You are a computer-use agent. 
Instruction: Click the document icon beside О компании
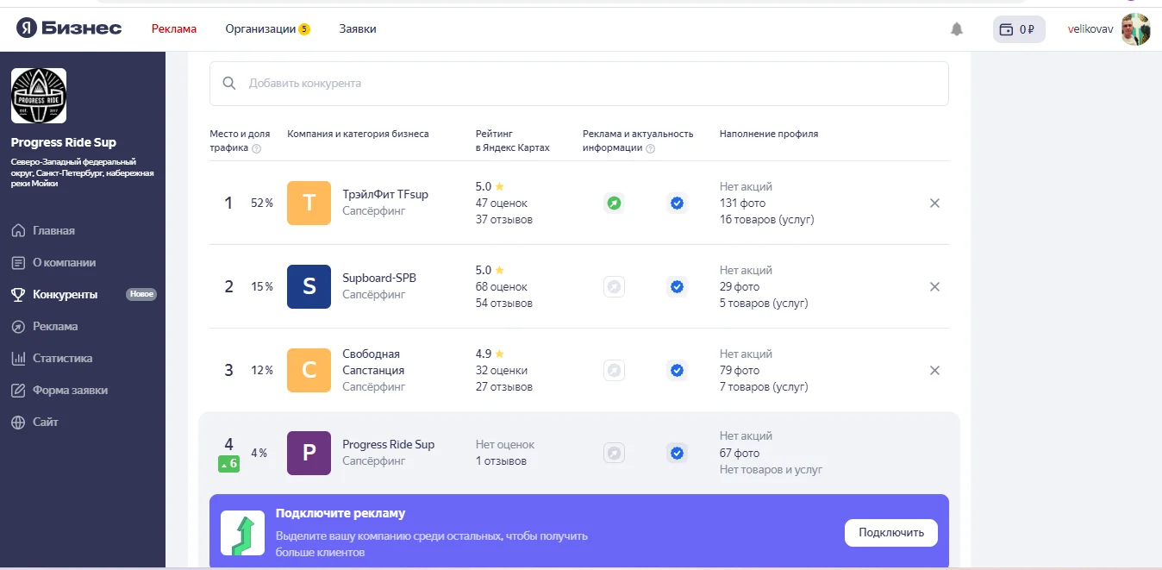click(18, 262)
